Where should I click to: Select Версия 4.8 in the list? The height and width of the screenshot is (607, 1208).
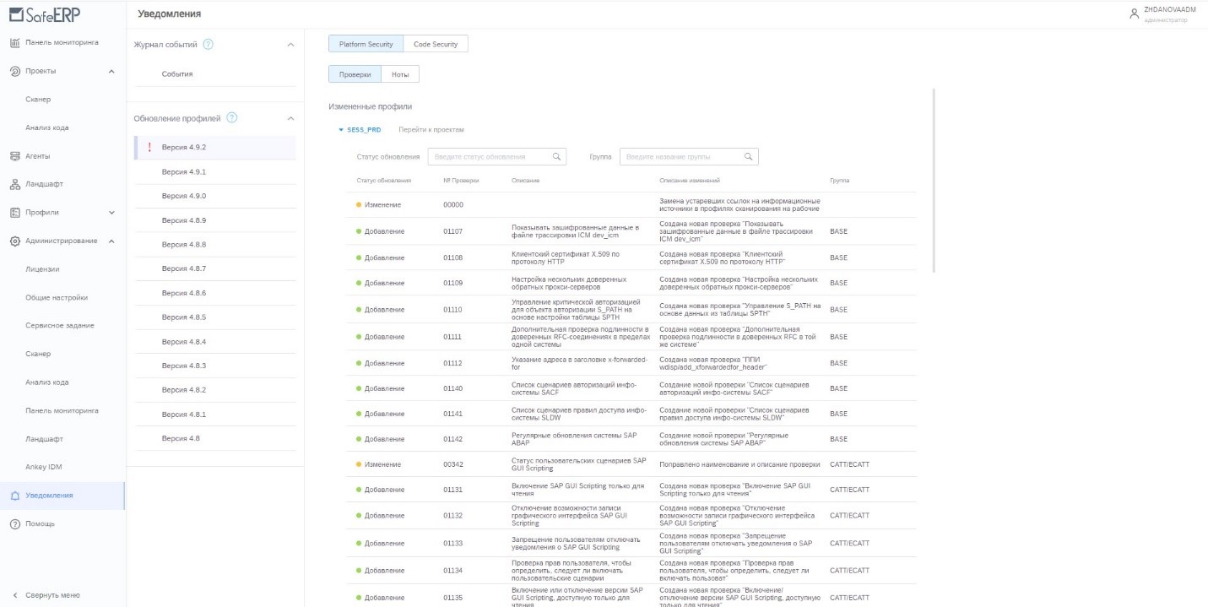(215, 438)
